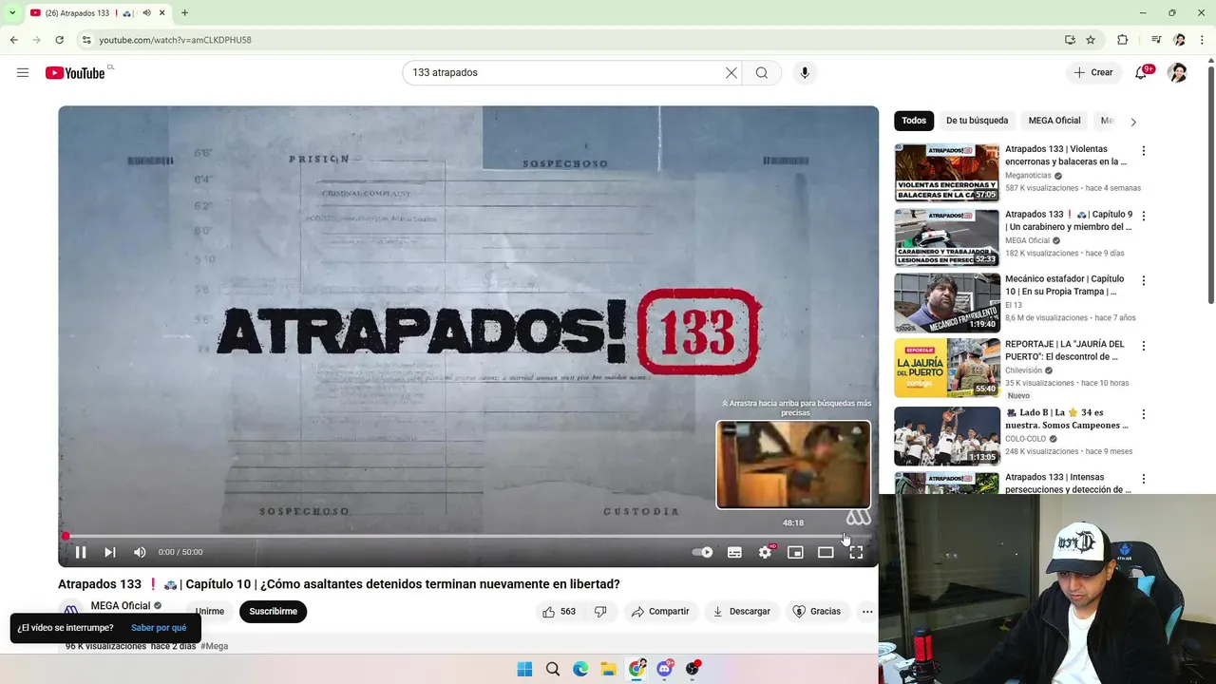
Task: Click the Crear button
Action: [1093, 72]
